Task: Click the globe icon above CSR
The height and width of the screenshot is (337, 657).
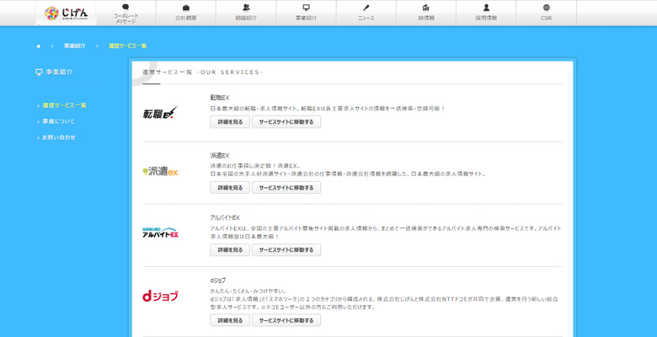Action: [547, 8]
